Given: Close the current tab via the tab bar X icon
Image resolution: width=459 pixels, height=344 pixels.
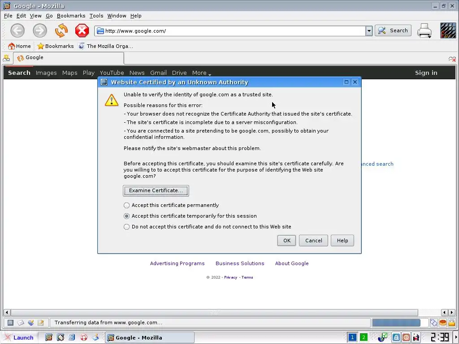Looking at the screenshot, I should (452, 59).
